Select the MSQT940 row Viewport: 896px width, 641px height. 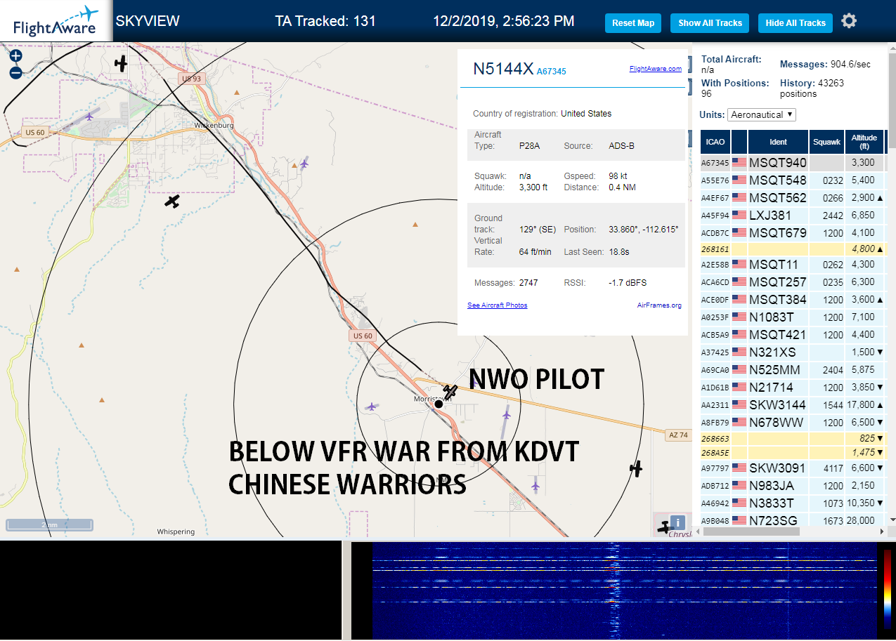(x=793, y=163)
